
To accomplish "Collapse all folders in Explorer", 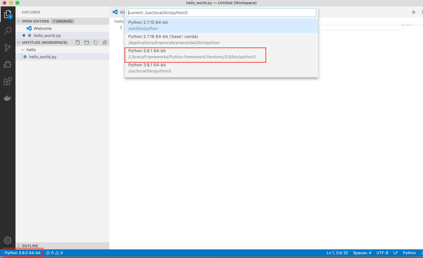I will coord(105,42).
